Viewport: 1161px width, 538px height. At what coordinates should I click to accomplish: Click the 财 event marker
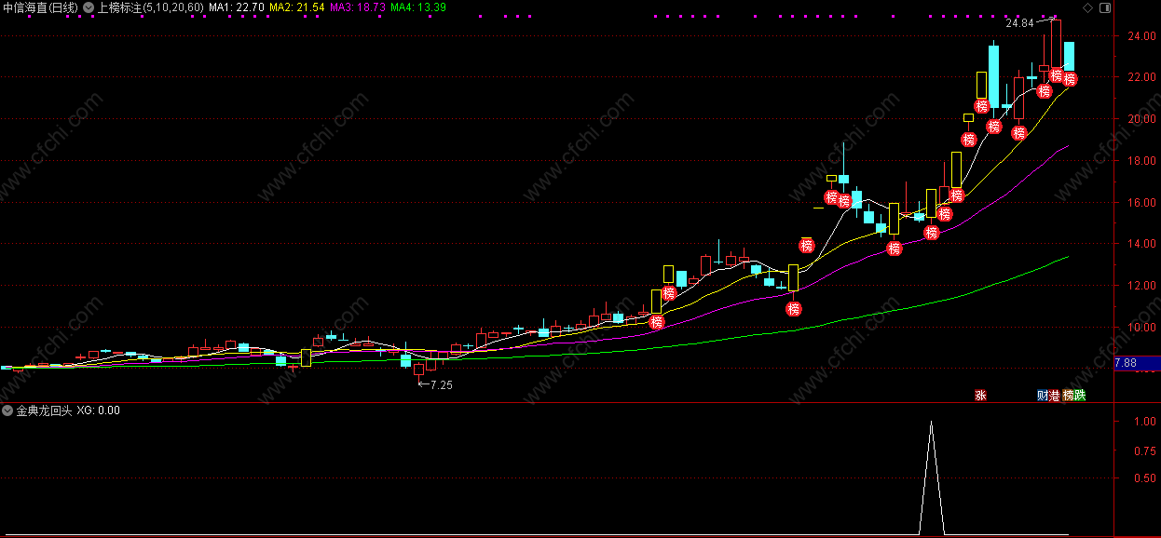click(x=1043, y=396)
